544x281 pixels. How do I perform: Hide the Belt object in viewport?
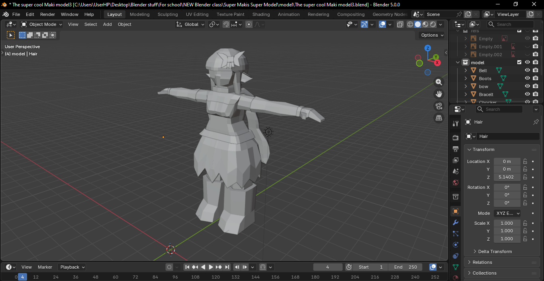click(x=527, y=71)
